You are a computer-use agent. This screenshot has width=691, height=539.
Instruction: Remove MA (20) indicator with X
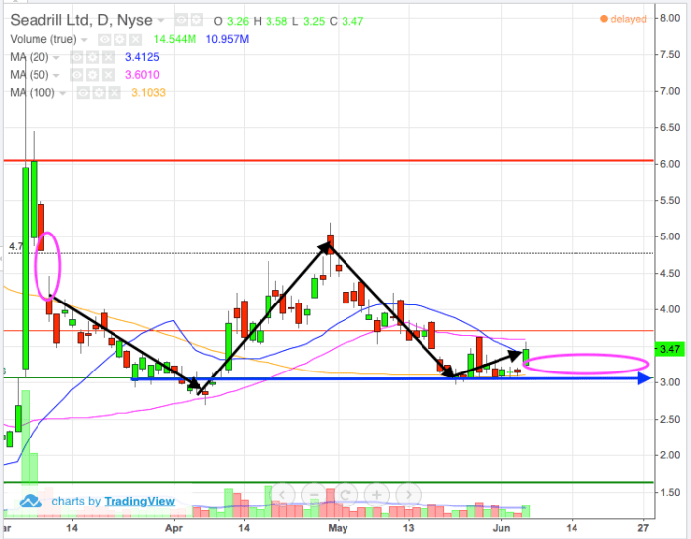pos(108,57)
